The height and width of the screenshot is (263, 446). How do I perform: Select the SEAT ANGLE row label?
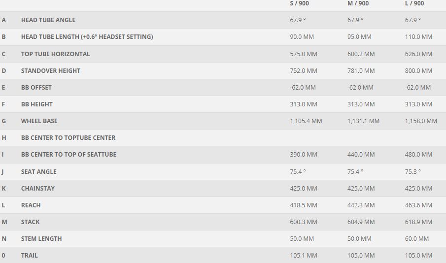pos(38,171)
